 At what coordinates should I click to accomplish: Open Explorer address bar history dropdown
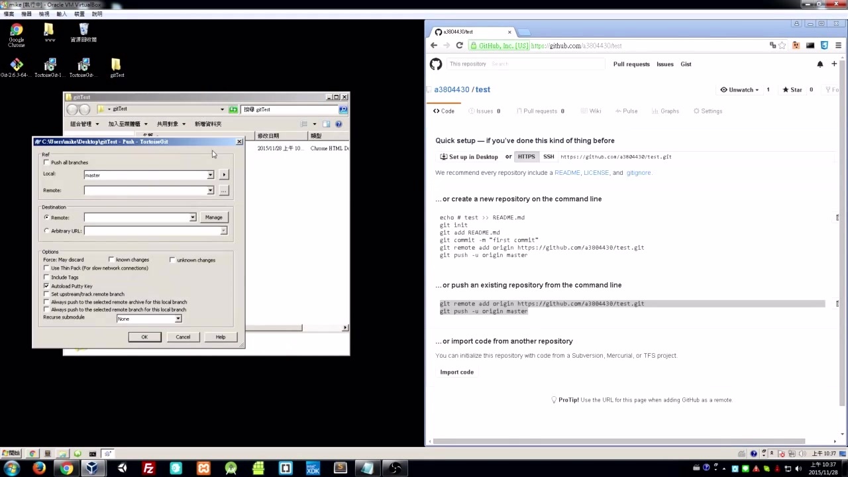[x=222, y=109]
